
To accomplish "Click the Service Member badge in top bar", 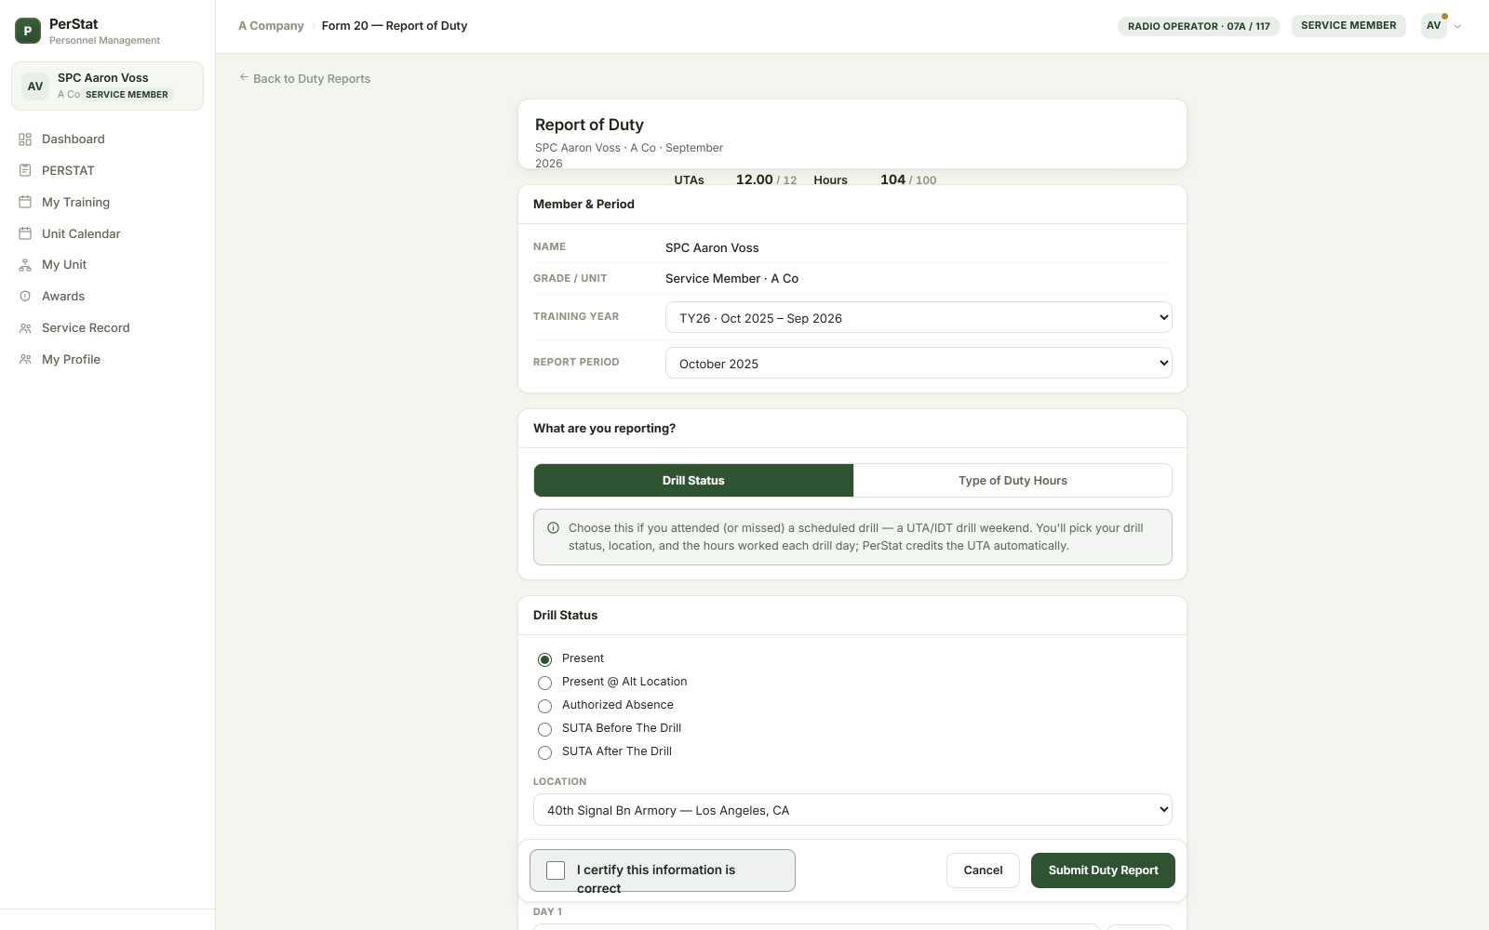I will 1348,26.
